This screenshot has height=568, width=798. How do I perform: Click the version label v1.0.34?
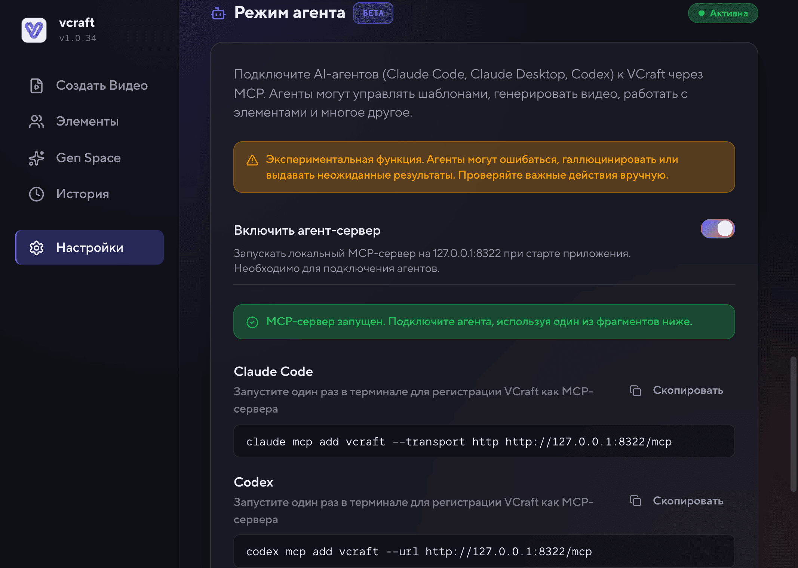click(78, 38)
